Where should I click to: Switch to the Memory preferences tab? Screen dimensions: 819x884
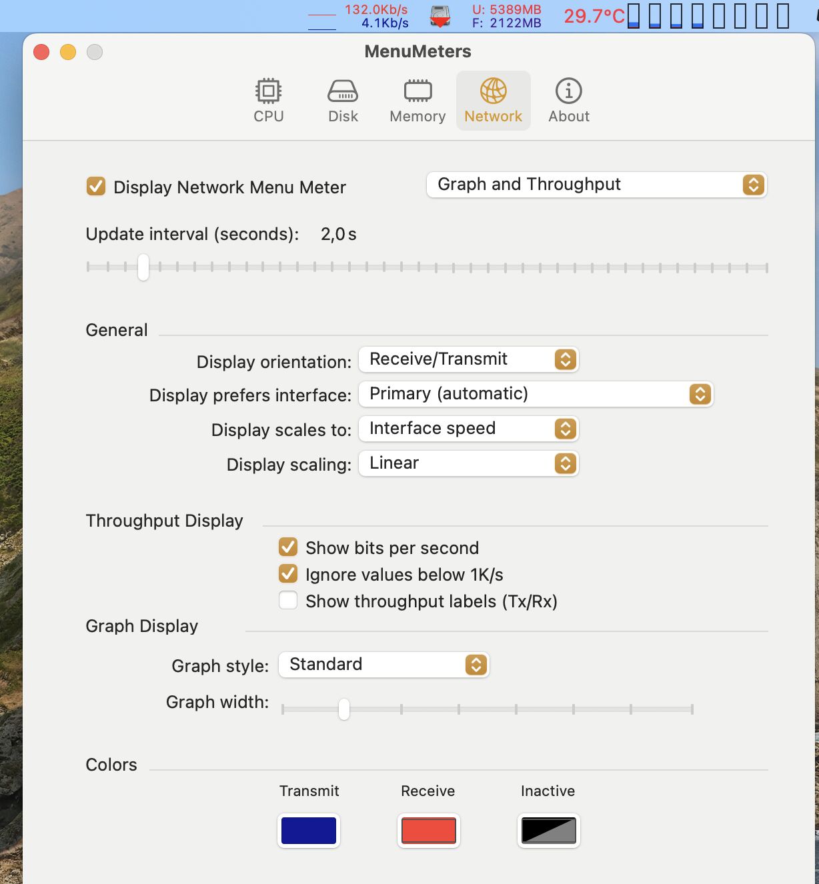[418, 101]
